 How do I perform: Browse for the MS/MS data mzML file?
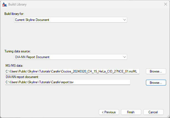pyautogui.click(x=156, y=71)
